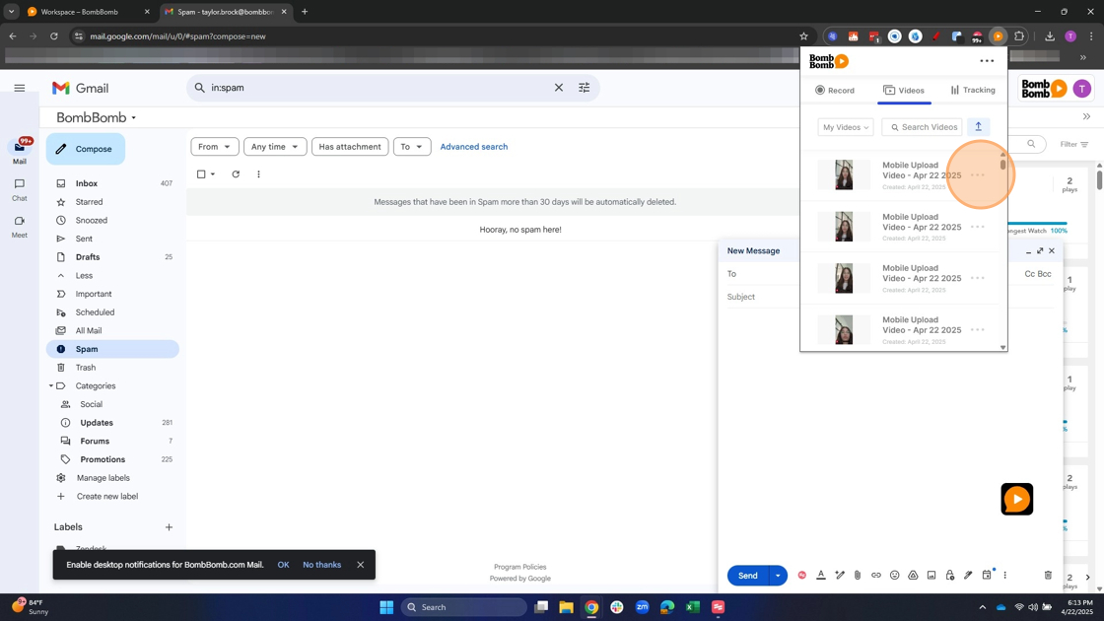
Task: Open Excel from Windows taskbar
Action: [693, 607]
